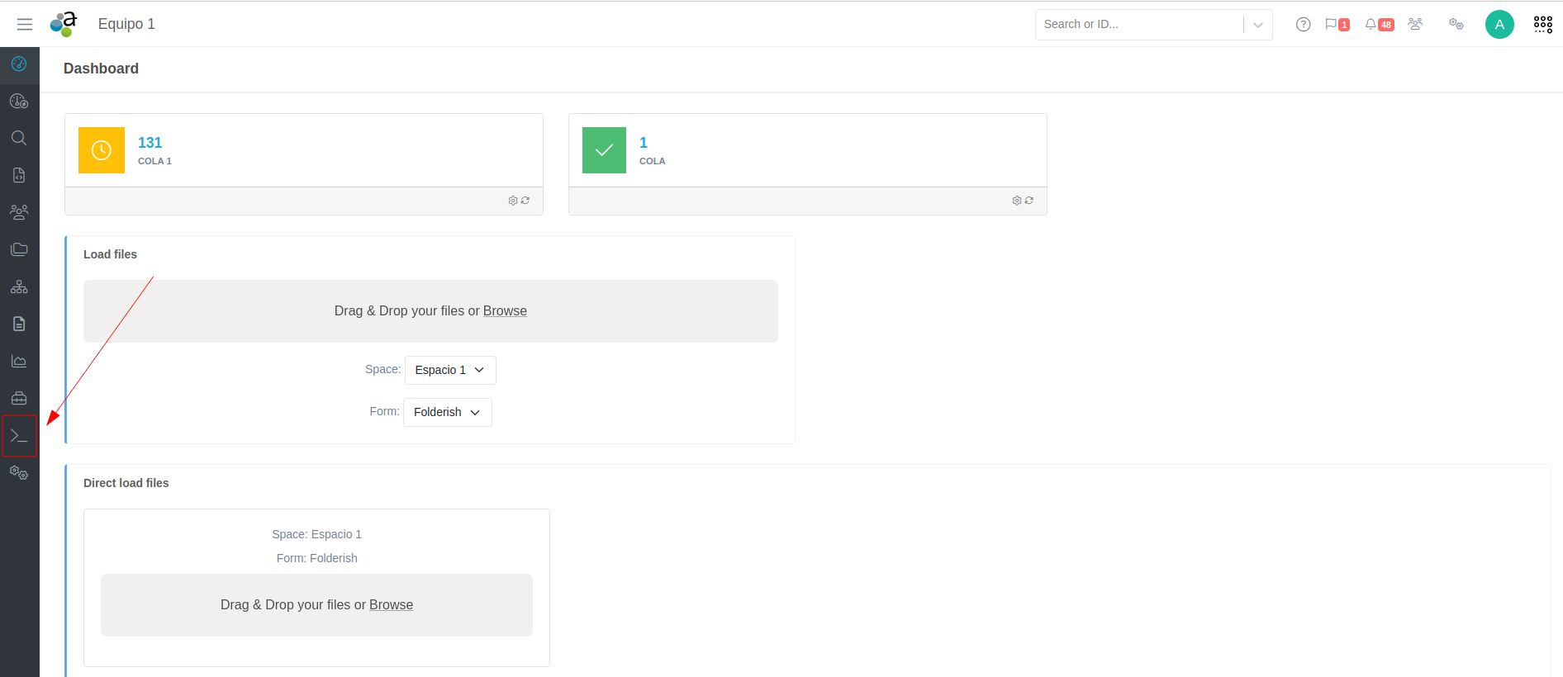
Task: Expand the Space dropdown showing Espacio 1
Action: pos(450,370)
